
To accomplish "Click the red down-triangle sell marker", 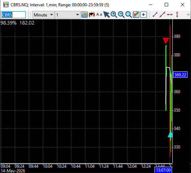I will [166, 41].
